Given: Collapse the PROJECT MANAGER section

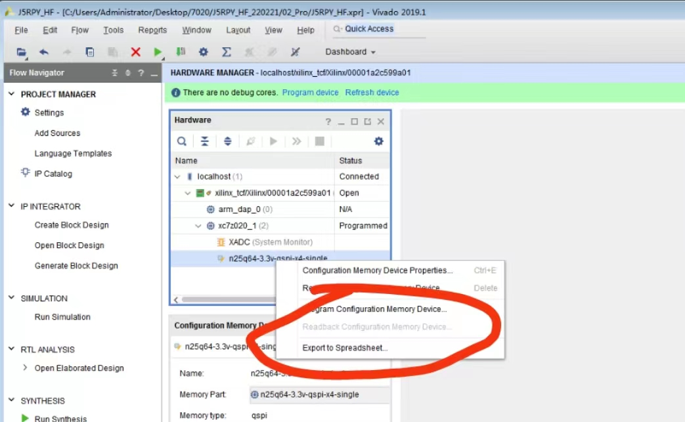Looking at the screenshot, I should tap(11, 94).
